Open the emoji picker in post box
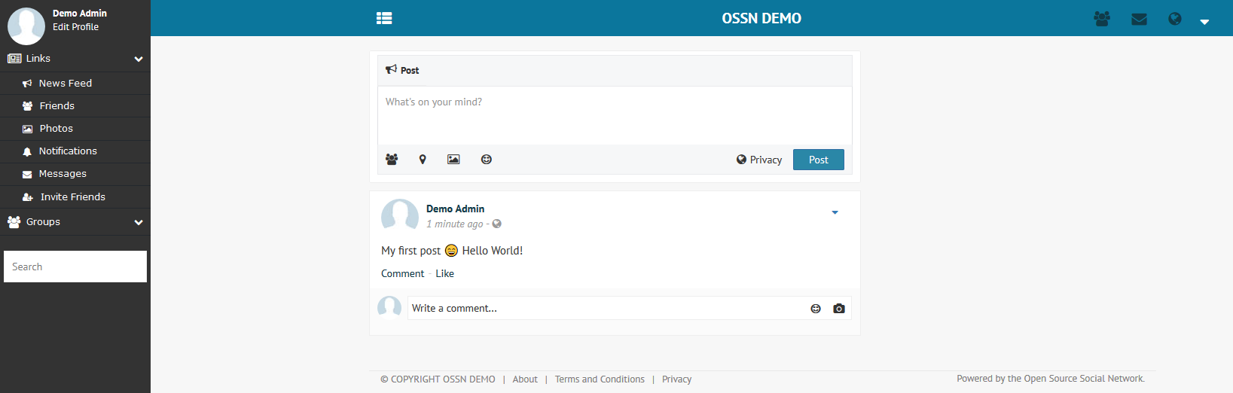Screen dimensions: 1233x393 click(x=487, y=160)
